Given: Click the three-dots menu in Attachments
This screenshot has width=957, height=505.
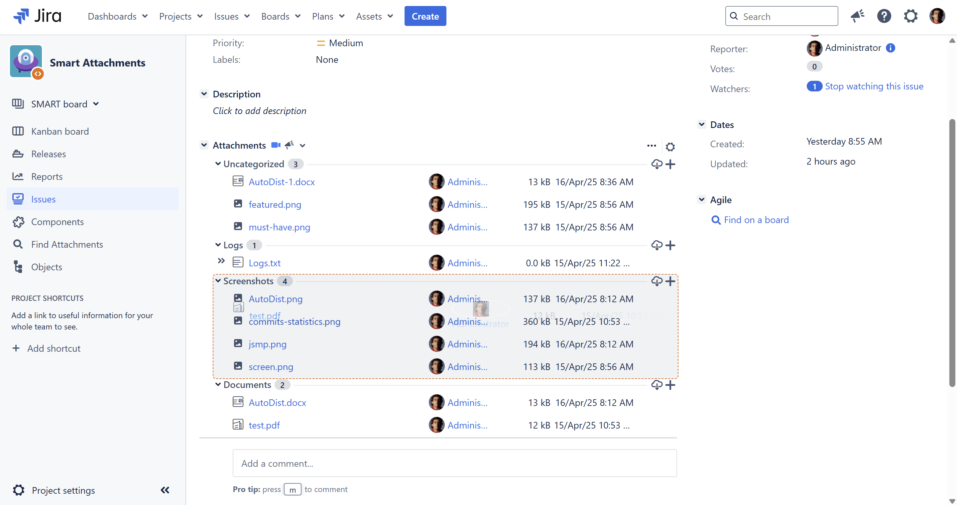Looking at the screenshot, I should pos(651,146).
